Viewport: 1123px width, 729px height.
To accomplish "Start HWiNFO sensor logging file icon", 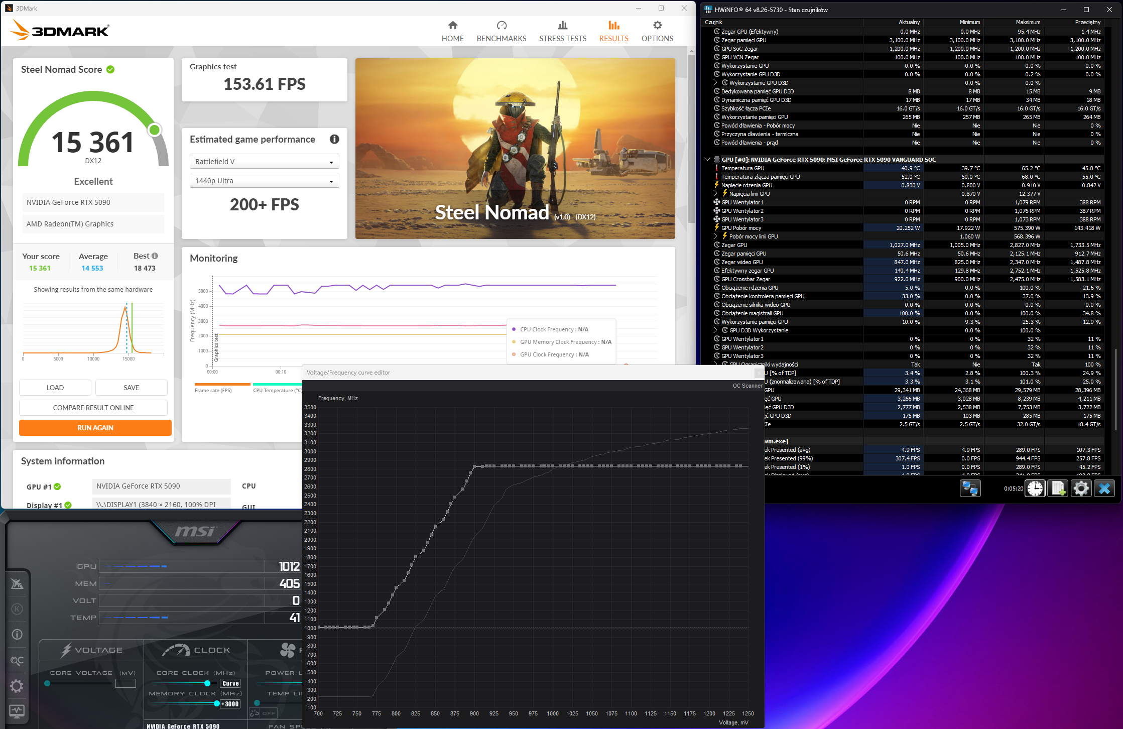I will point(1058,489).
